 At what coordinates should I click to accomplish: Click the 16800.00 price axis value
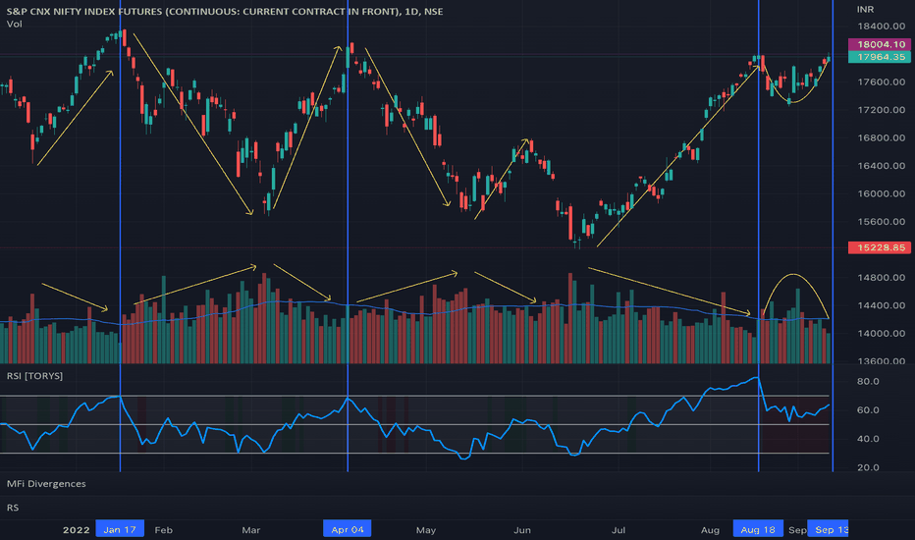click(882, 138)
